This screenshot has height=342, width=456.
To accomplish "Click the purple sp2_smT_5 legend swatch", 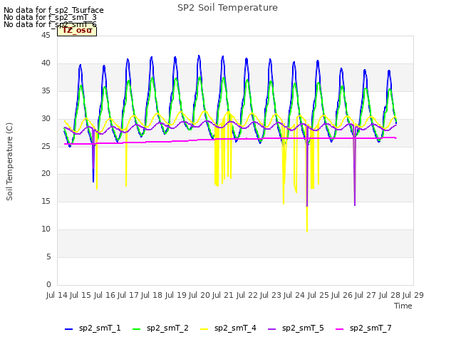I will [x=272, y=329].
